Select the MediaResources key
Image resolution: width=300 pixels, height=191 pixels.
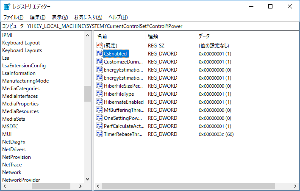(x=20, y=111)
